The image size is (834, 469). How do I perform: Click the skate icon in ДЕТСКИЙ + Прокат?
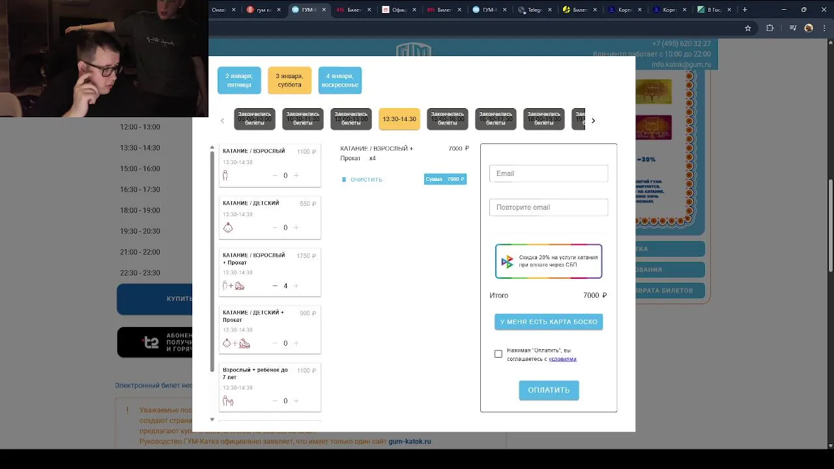[x=244, y=343]
